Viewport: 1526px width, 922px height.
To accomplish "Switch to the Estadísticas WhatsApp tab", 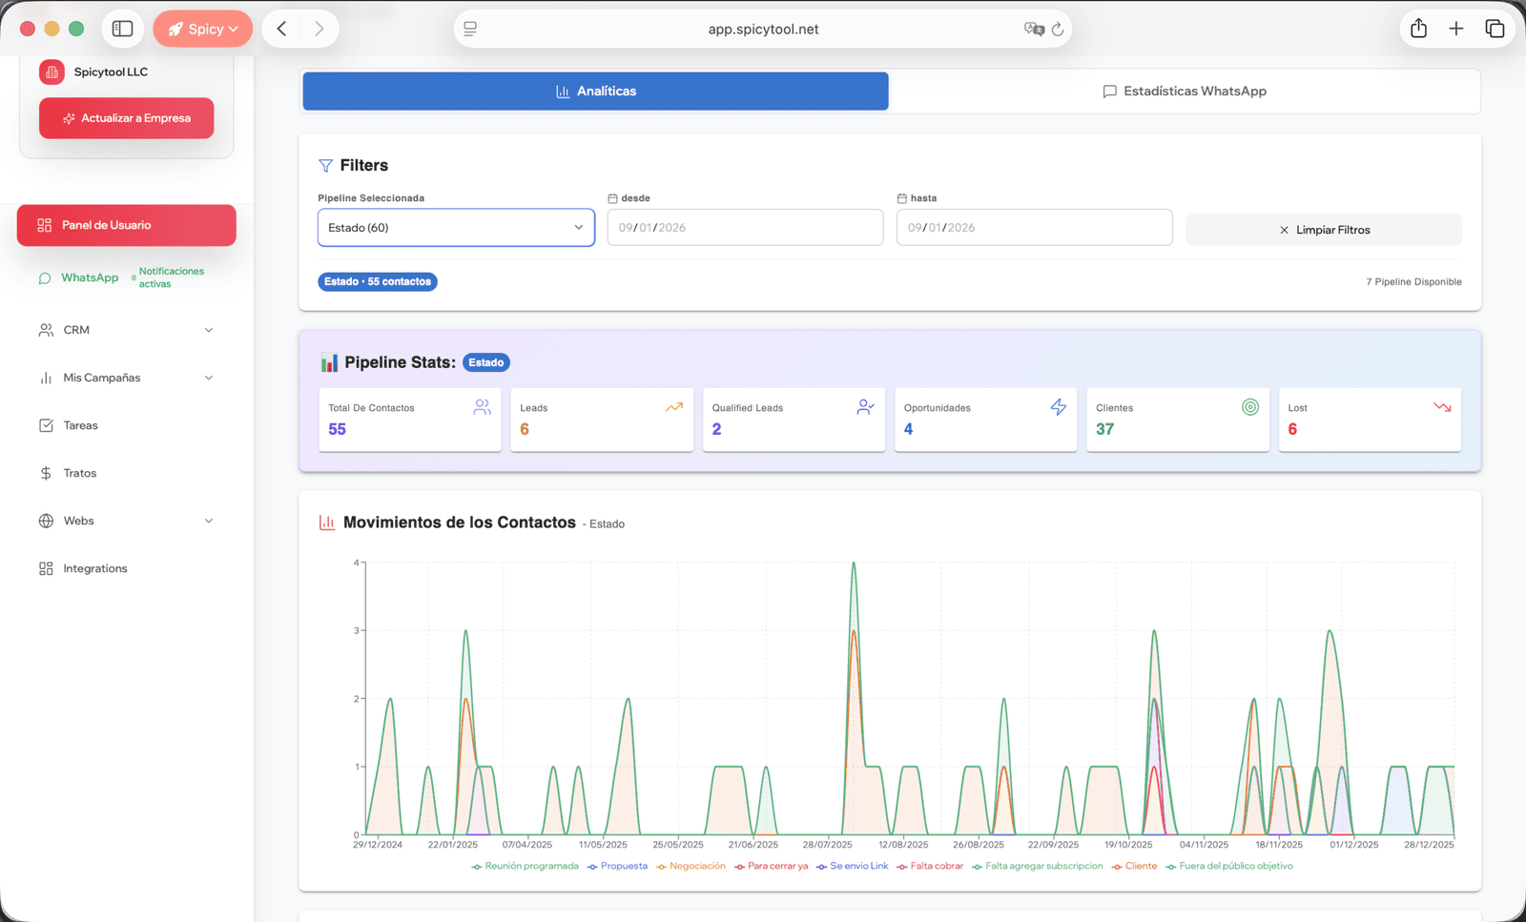I will coord(1184,92).
